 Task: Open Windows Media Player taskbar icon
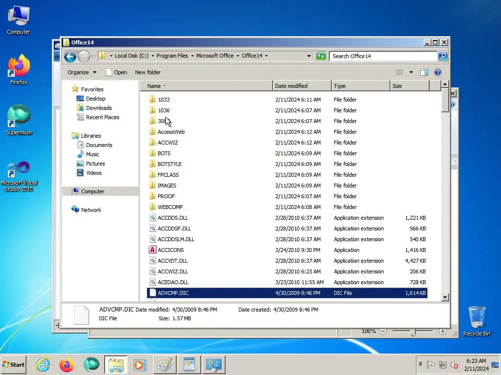tap(139, 364)
